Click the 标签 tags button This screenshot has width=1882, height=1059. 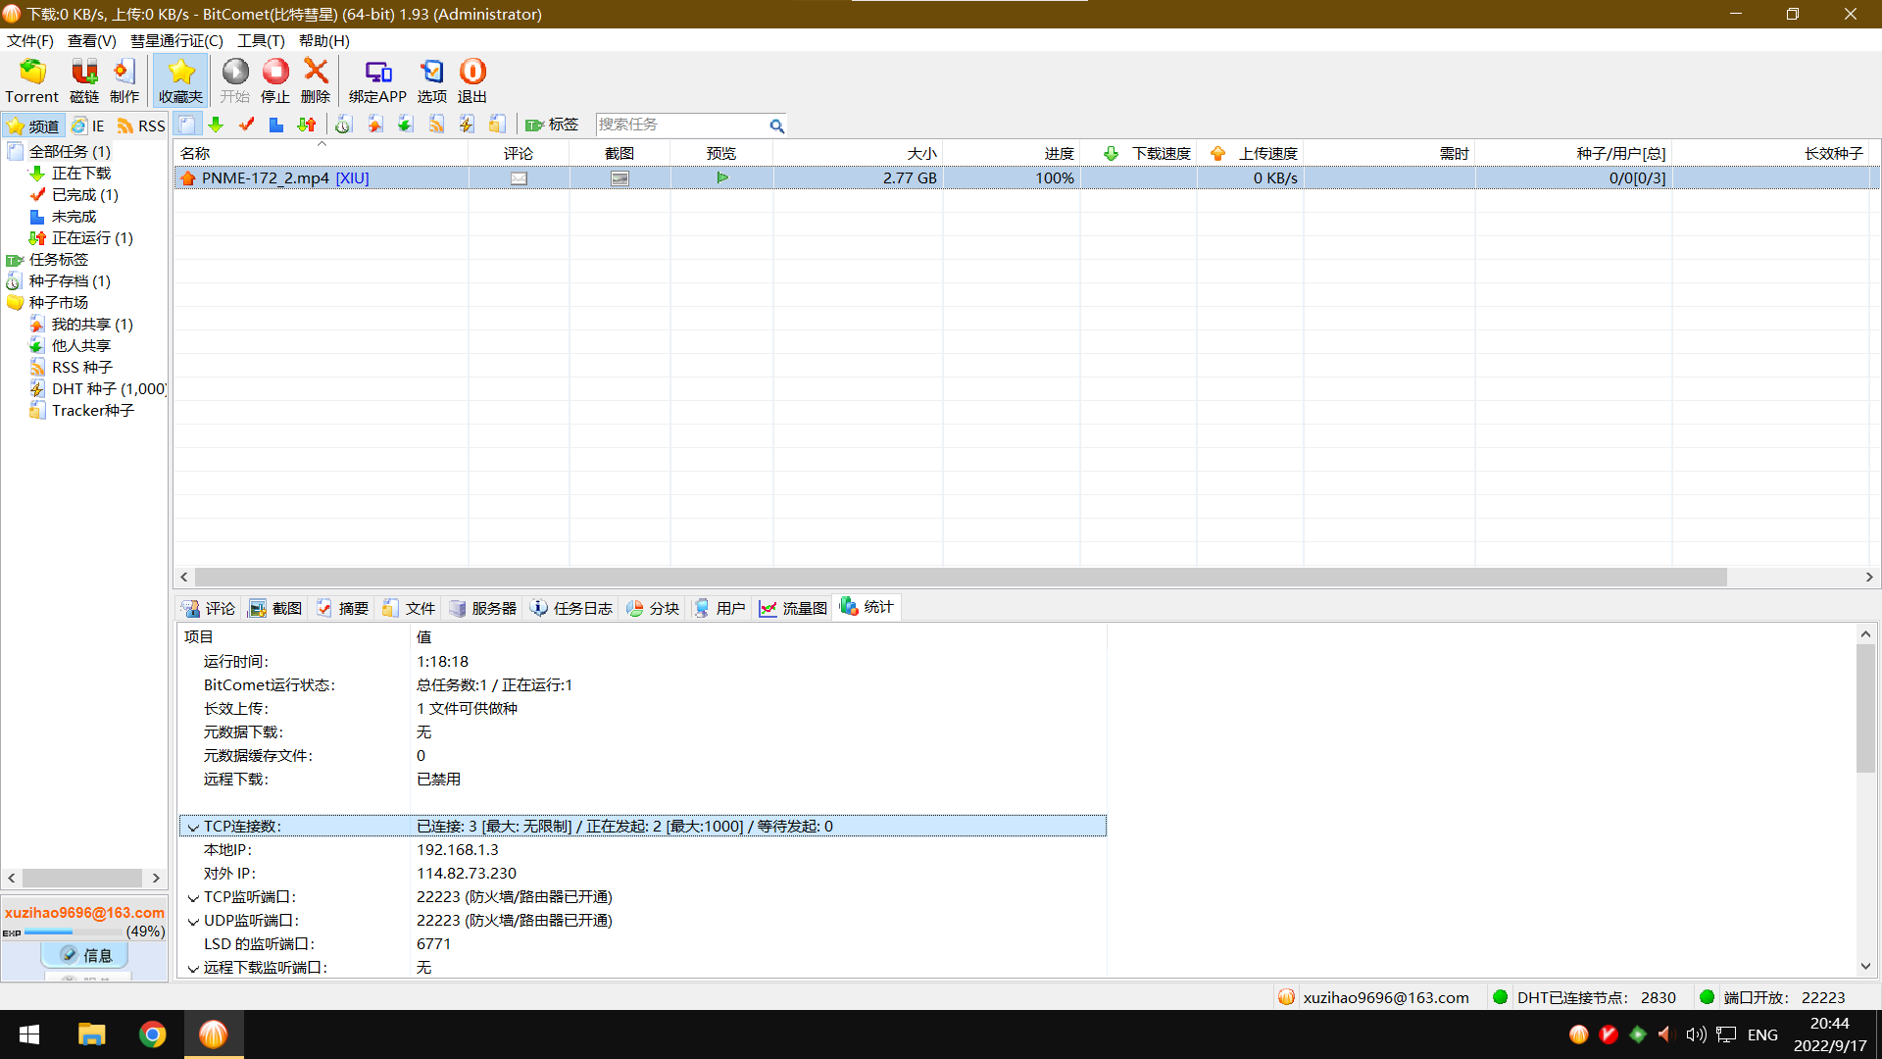(x=552, y=125)
